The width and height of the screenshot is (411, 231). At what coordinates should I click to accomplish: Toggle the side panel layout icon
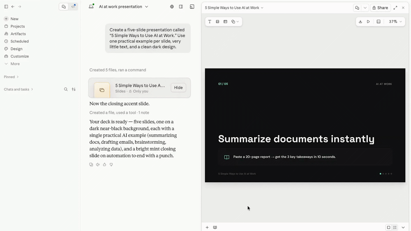point(181,7)
